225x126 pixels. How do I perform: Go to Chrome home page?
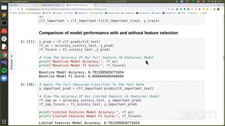[x=22, y=9]
